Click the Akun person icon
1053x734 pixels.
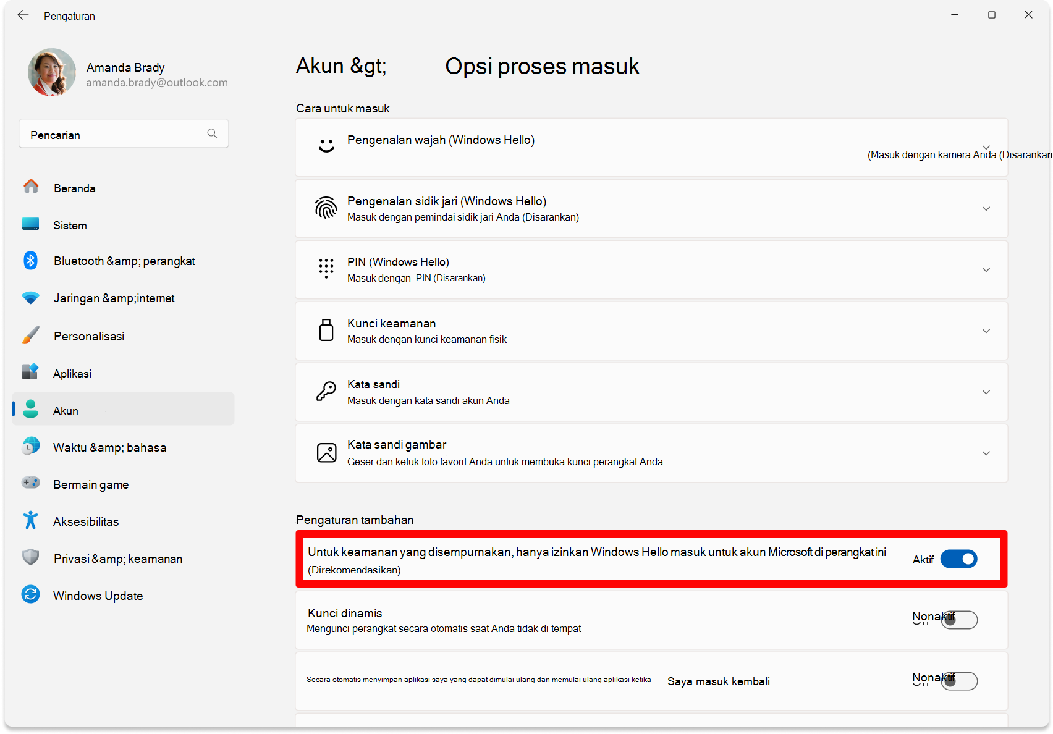pyautogui.click(x=31, y=408)
